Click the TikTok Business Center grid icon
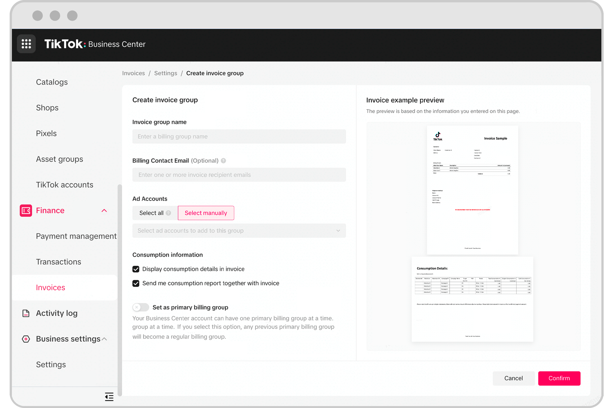 point(26,44)
